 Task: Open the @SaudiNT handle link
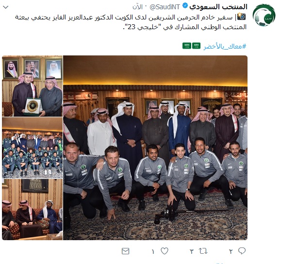pyautogui.click(x=165, y=7)
